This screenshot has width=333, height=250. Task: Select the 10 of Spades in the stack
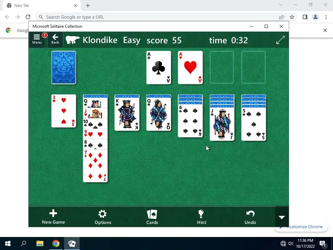pos(95,123)
